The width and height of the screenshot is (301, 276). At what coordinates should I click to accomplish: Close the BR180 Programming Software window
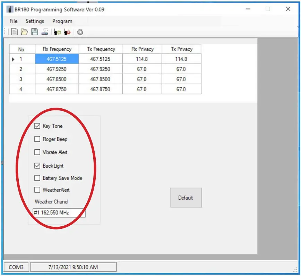click(x=288, y=9)
